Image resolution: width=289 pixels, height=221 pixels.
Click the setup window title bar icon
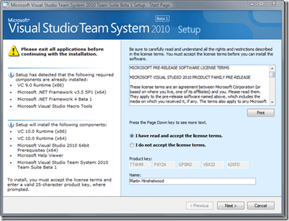point(6,5)
